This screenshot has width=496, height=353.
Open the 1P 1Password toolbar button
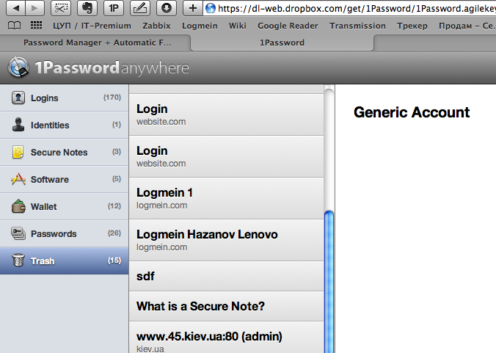pos(114,8)
